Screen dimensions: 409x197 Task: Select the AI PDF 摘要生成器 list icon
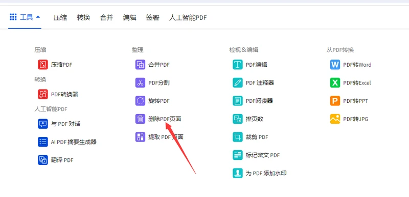43,142
